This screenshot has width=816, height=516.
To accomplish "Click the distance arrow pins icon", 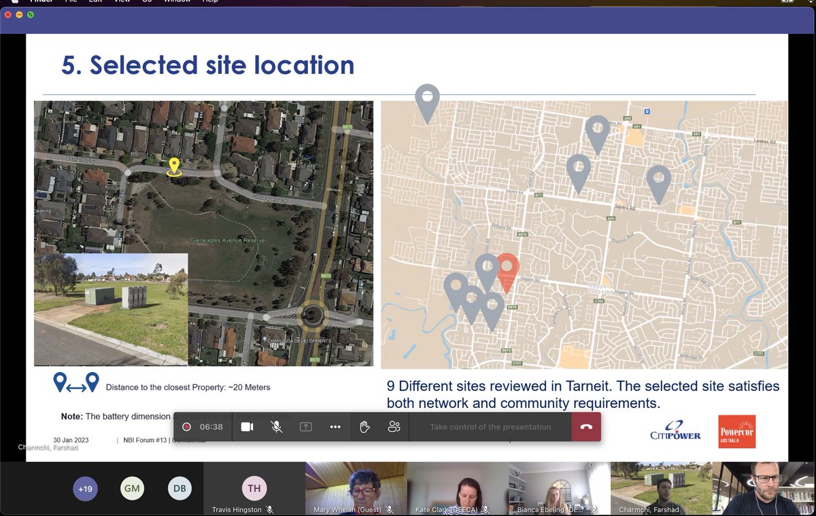I will pyautogui.click(x=76, y=383).
